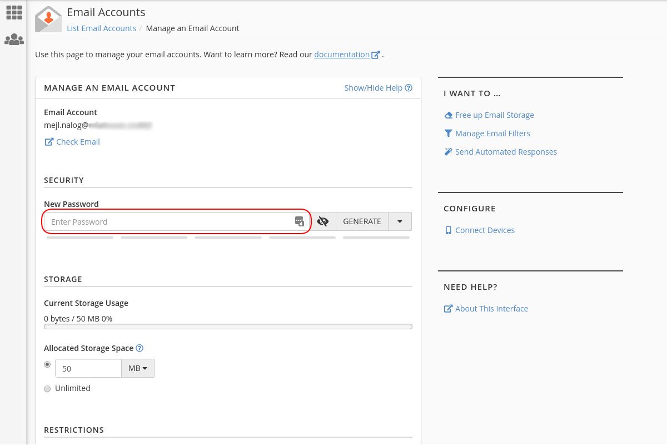Viewport: 667px width, 445px height.
Task: Toggle password visibility with the eye icon
Action: click(323, 221)
